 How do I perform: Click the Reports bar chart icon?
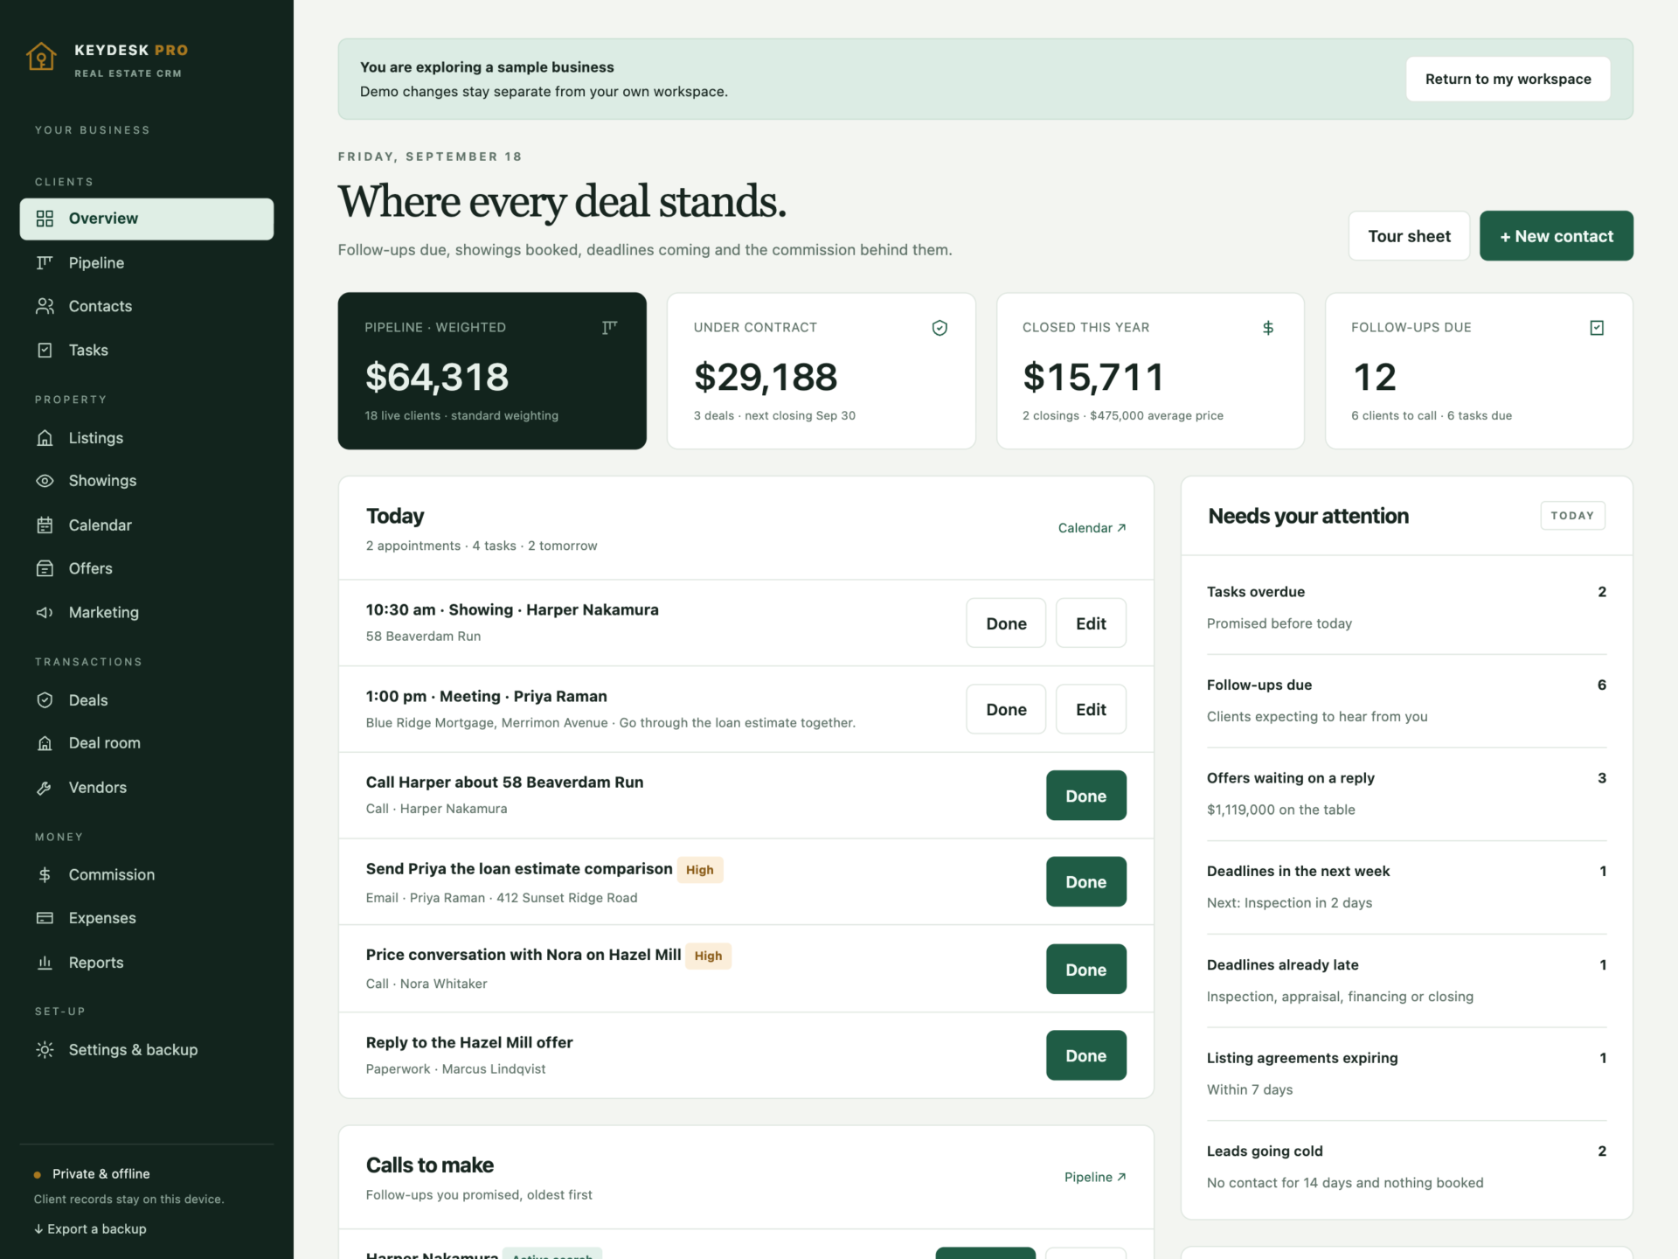(45, 963)
